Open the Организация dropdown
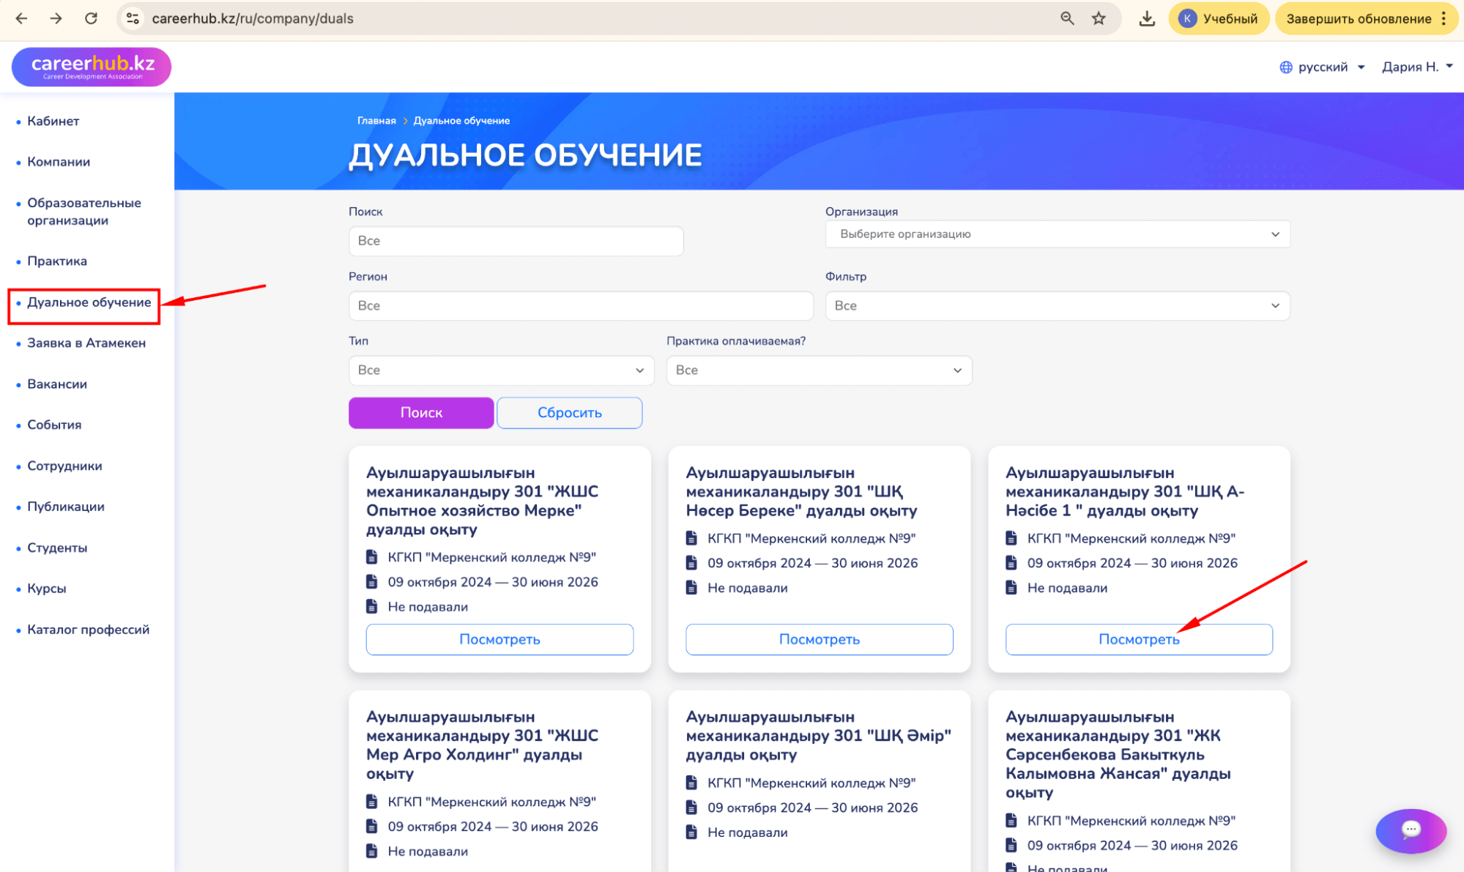1464x872 pixels. (1057, 234)
